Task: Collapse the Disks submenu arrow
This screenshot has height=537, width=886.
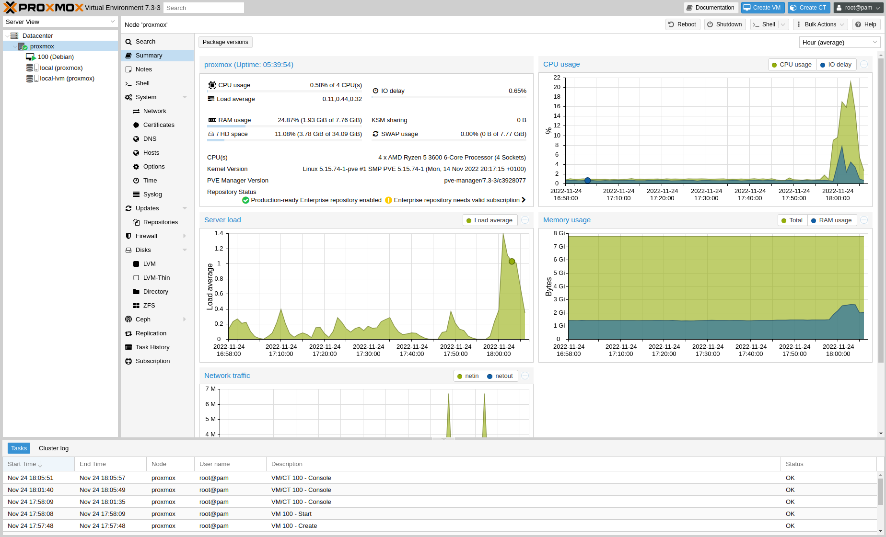Action: pos(185,250)
